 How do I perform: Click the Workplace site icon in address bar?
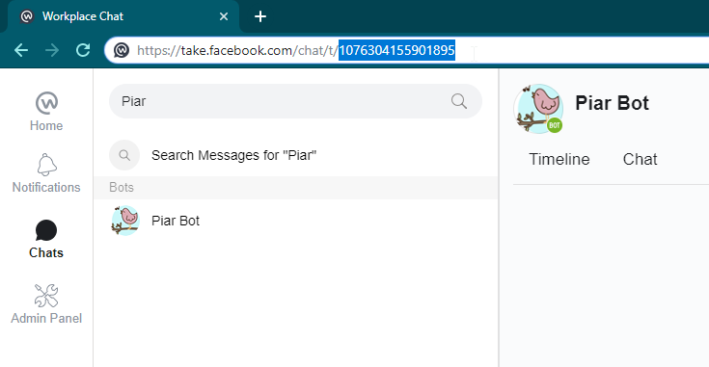pyautogui.click(x=122, y=50)
